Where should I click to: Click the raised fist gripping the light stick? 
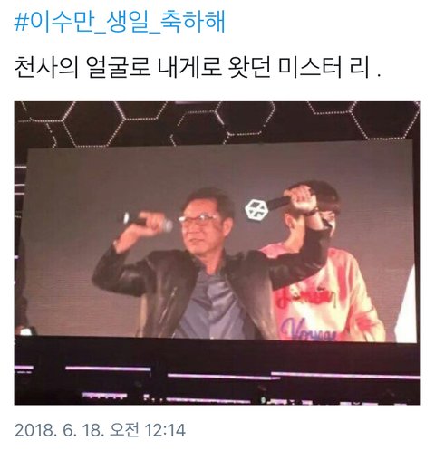pyautogui.click(x=302, y=199)
